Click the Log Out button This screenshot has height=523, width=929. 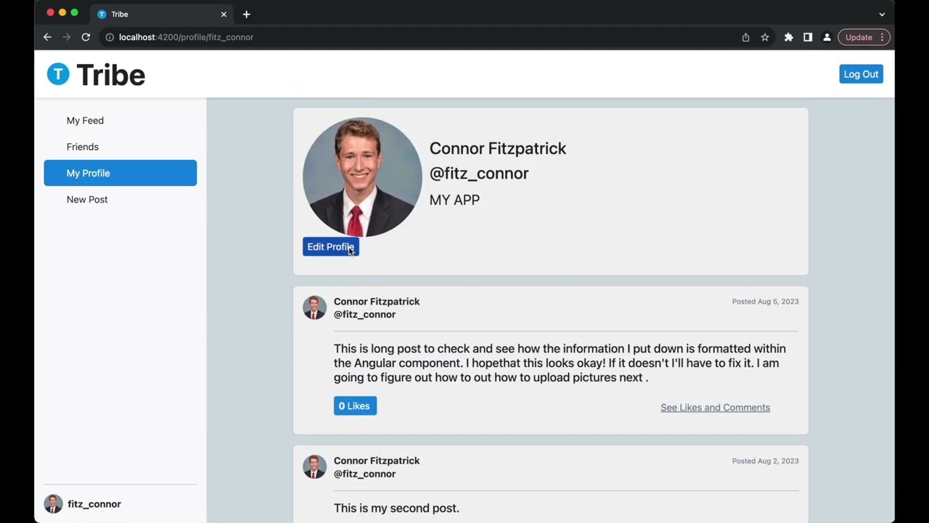861,74
